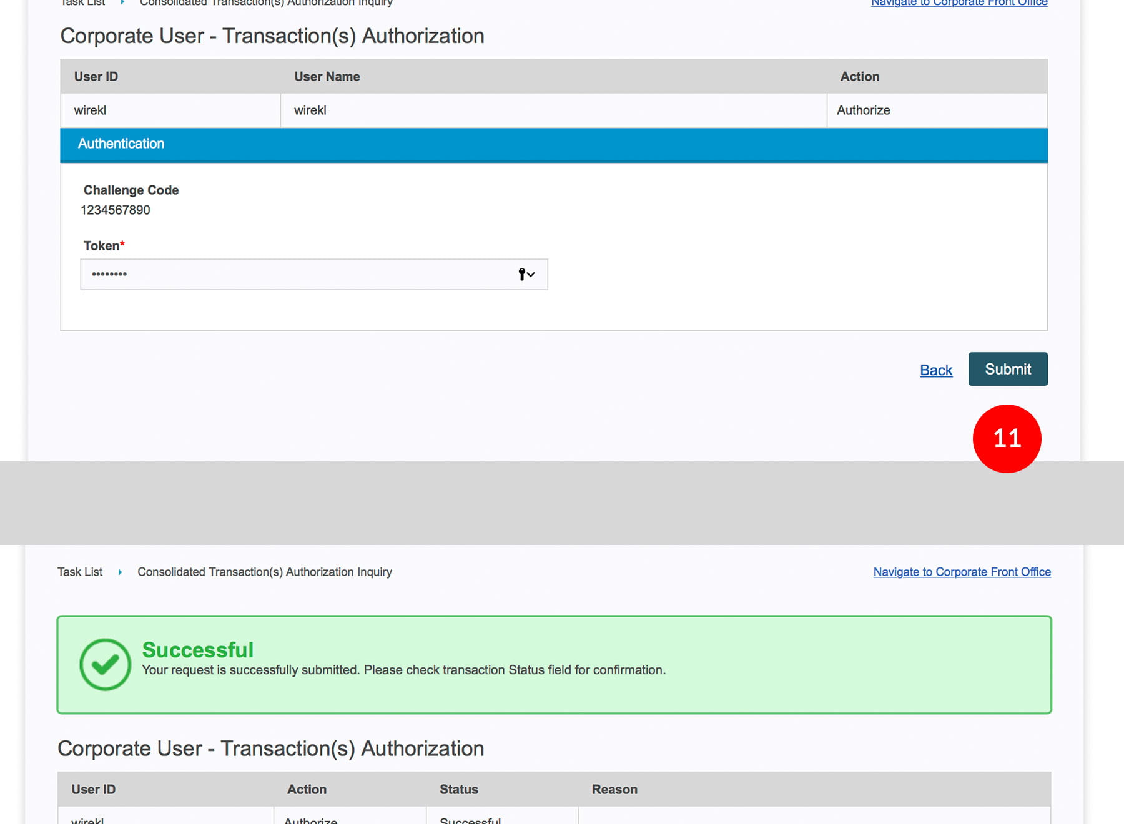
Task: Click the Reason column header
Action: [x=614, y=789]
